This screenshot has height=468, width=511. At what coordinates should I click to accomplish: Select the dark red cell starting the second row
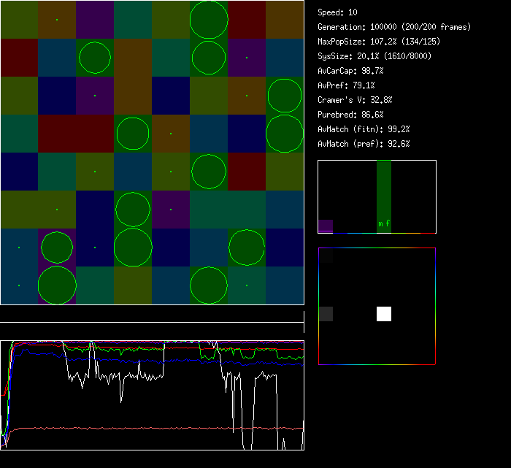coord(19,58)
